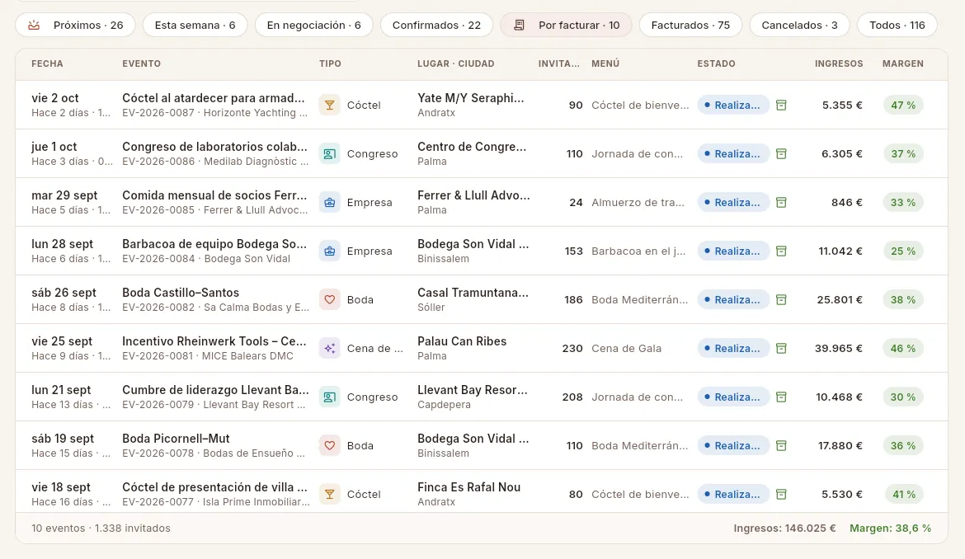Viewport: 965px width, 559px height.
Task: Open the Próximos · 26 filter tab
Action: (x=75, y=26)
